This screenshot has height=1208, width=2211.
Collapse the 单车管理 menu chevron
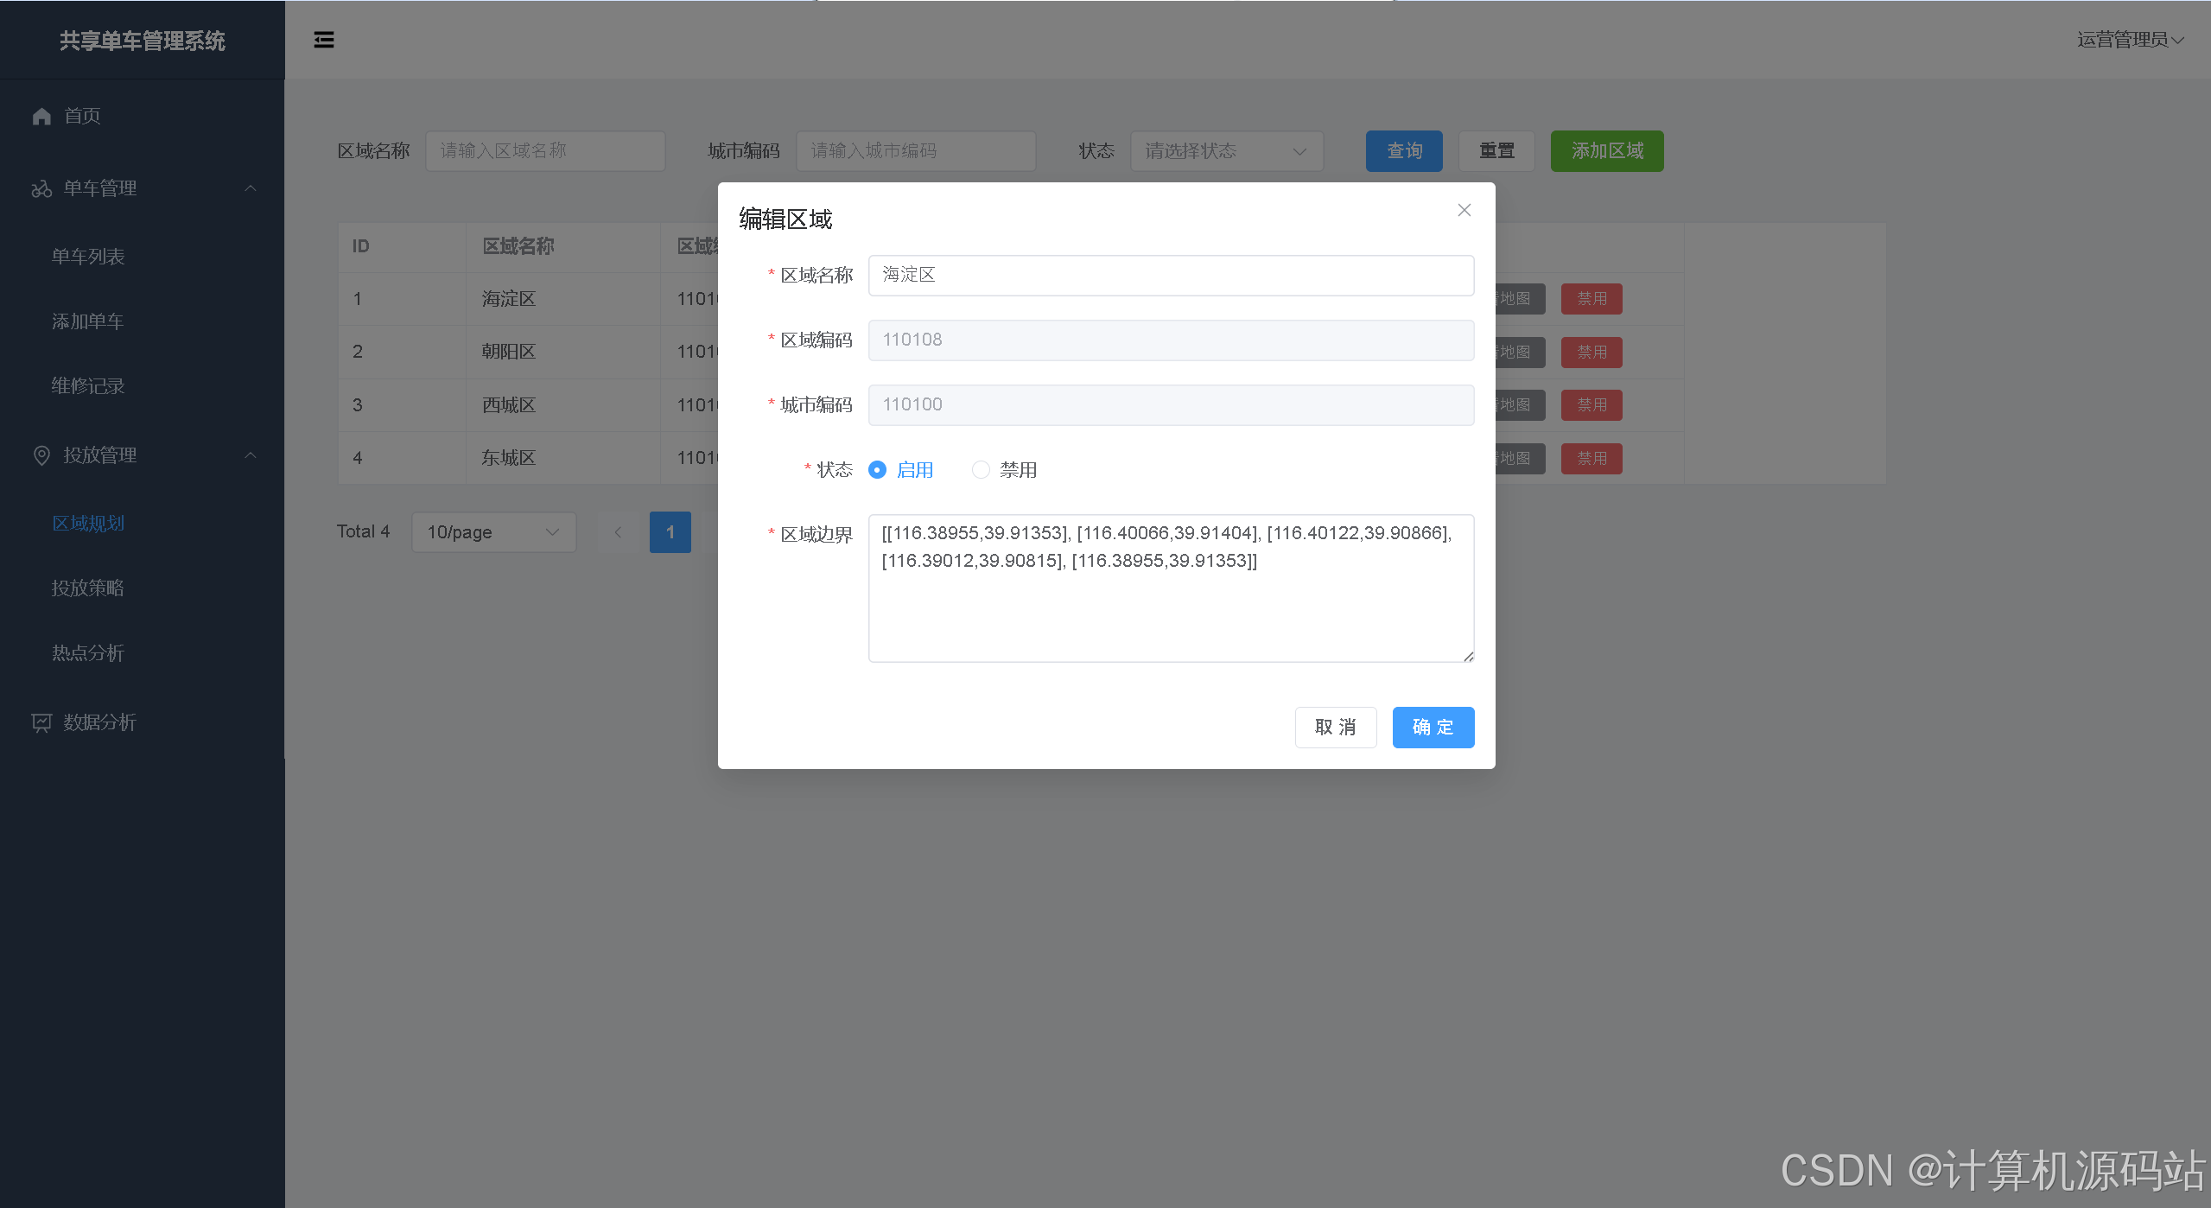[x=251, y=188]
